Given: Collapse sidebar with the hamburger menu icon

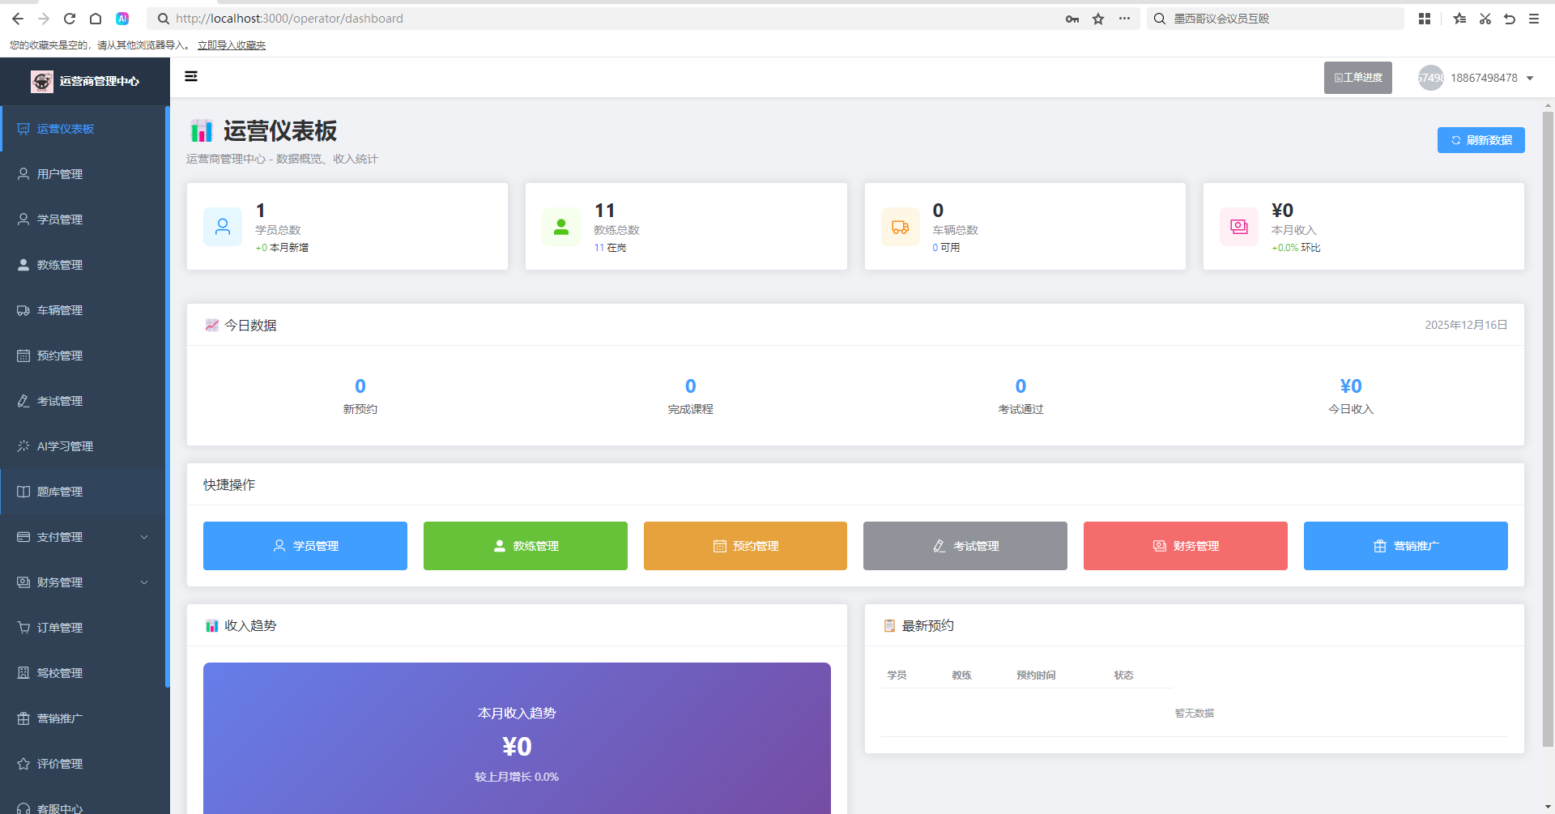Looking at the screenshot, I should tap(191, 76).
